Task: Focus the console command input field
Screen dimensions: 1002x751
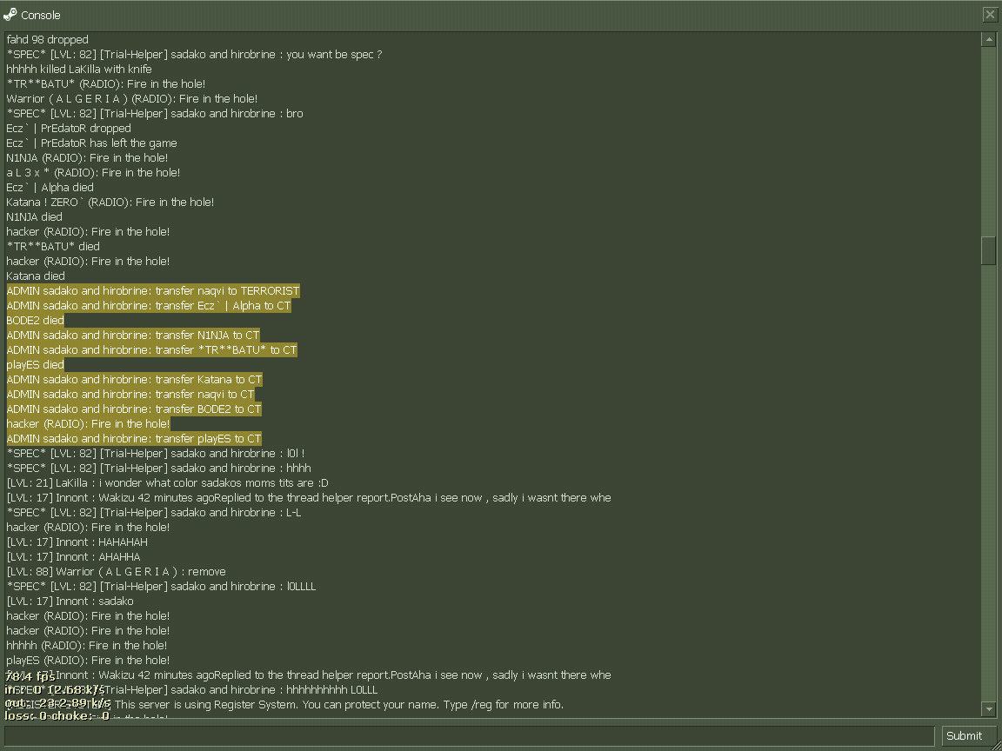Action: (x=470, y=735)
